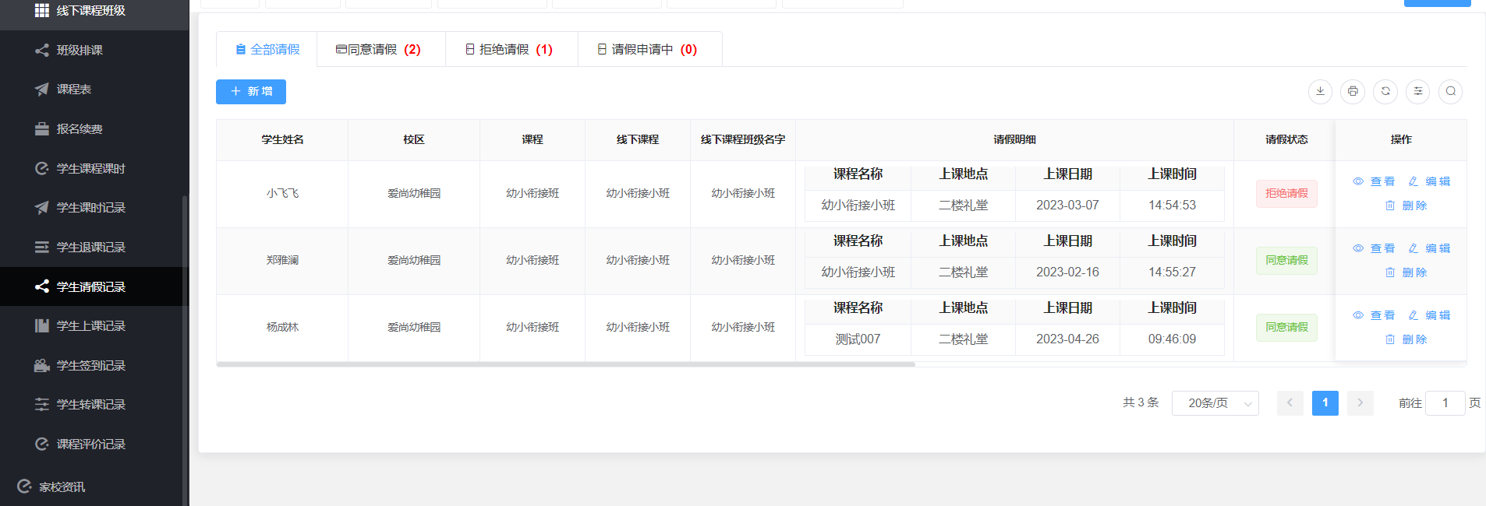Delete 杨成林 leave record

1406,339
